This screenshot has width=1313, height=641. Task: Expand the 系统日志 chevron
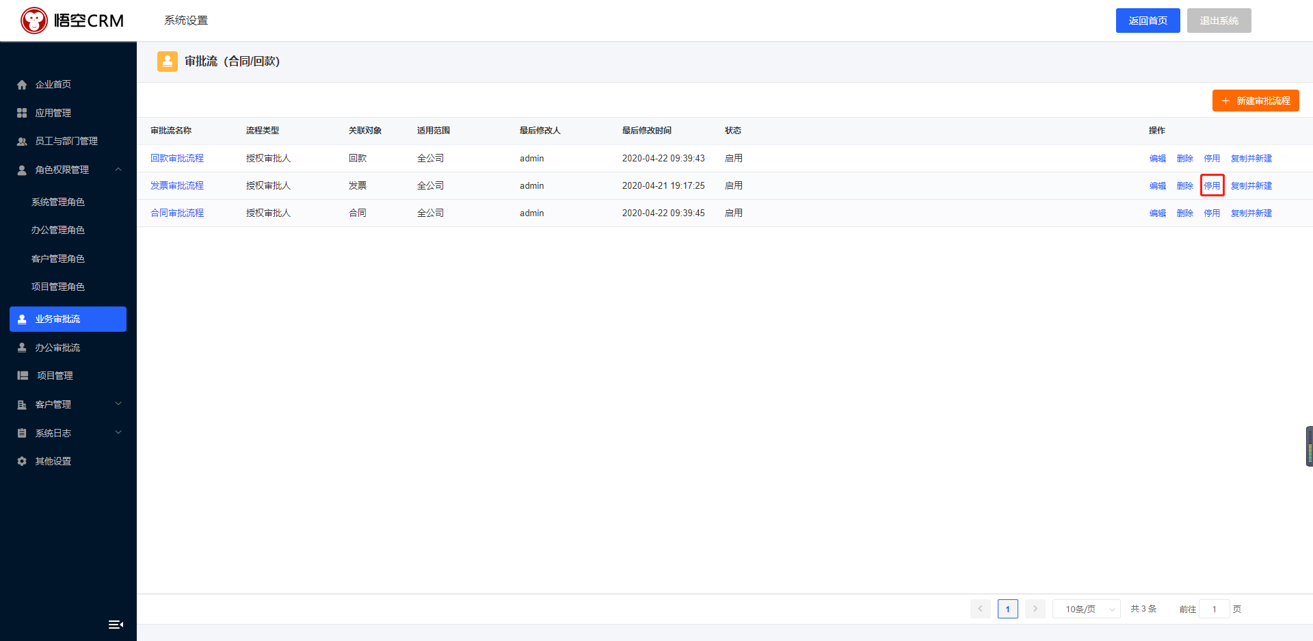point(118,432)
